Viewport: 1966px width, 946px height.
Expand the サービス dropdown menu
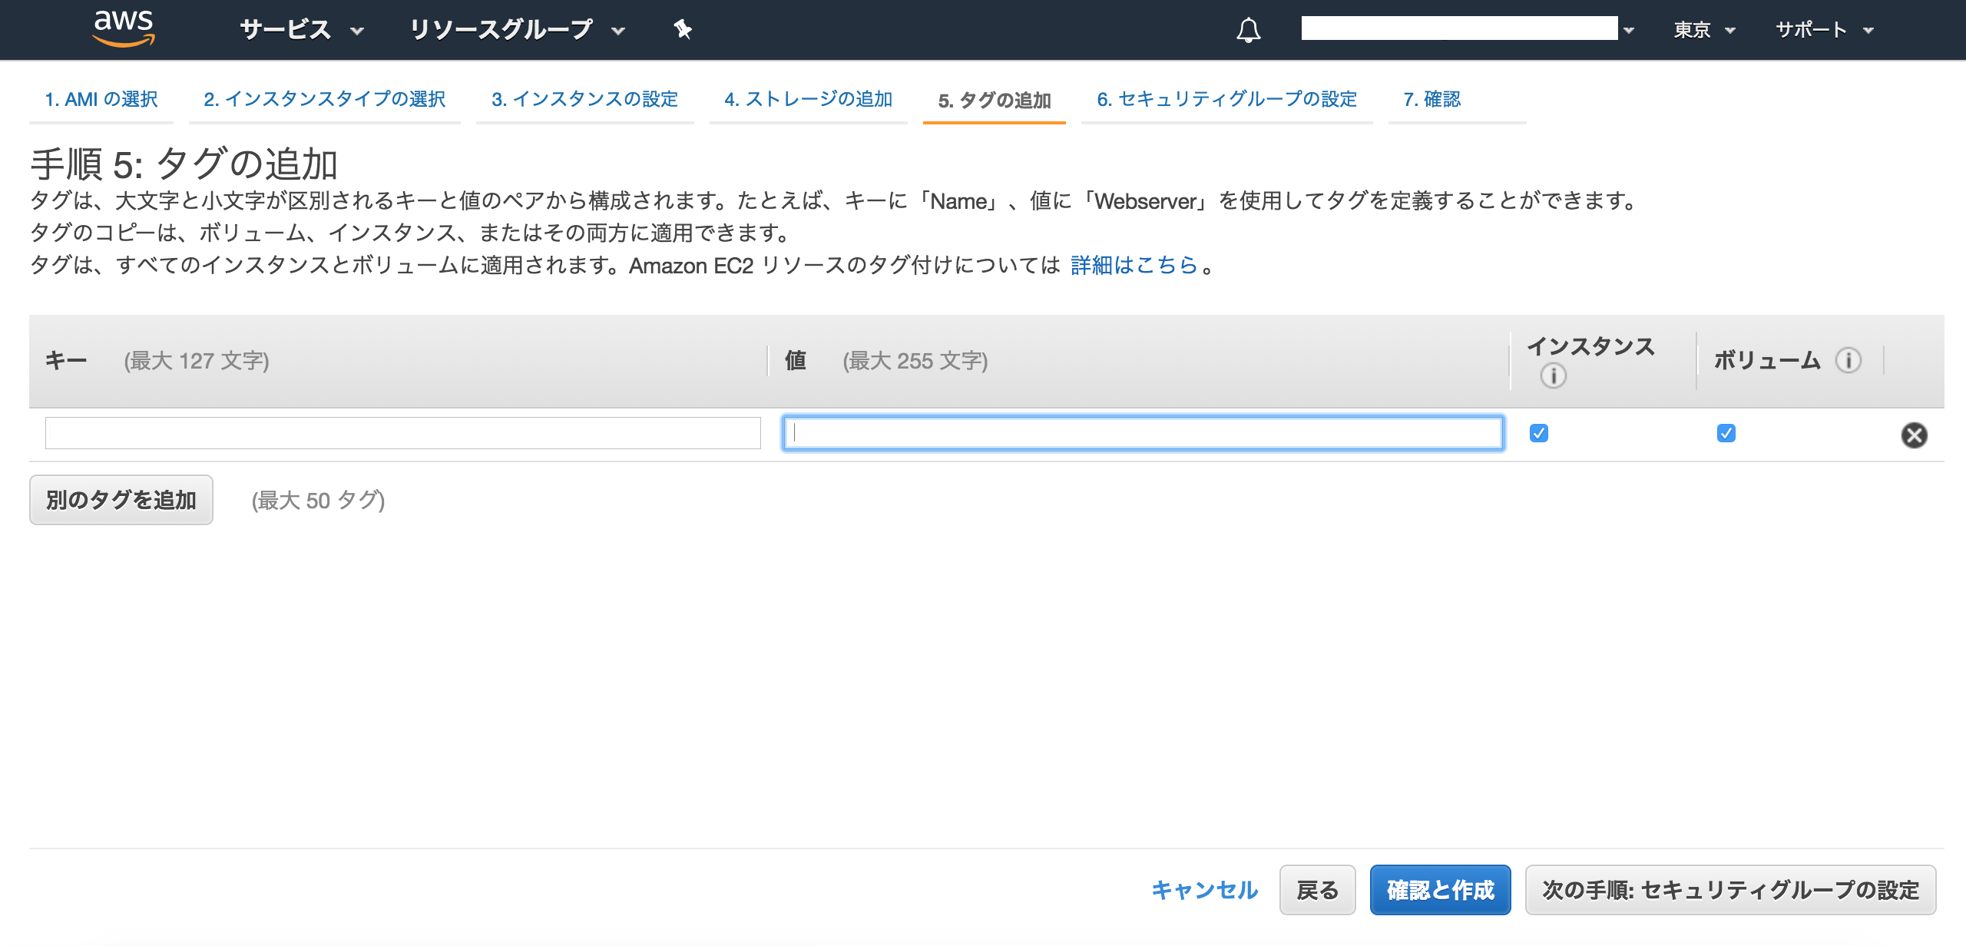(x=301, y=30)
